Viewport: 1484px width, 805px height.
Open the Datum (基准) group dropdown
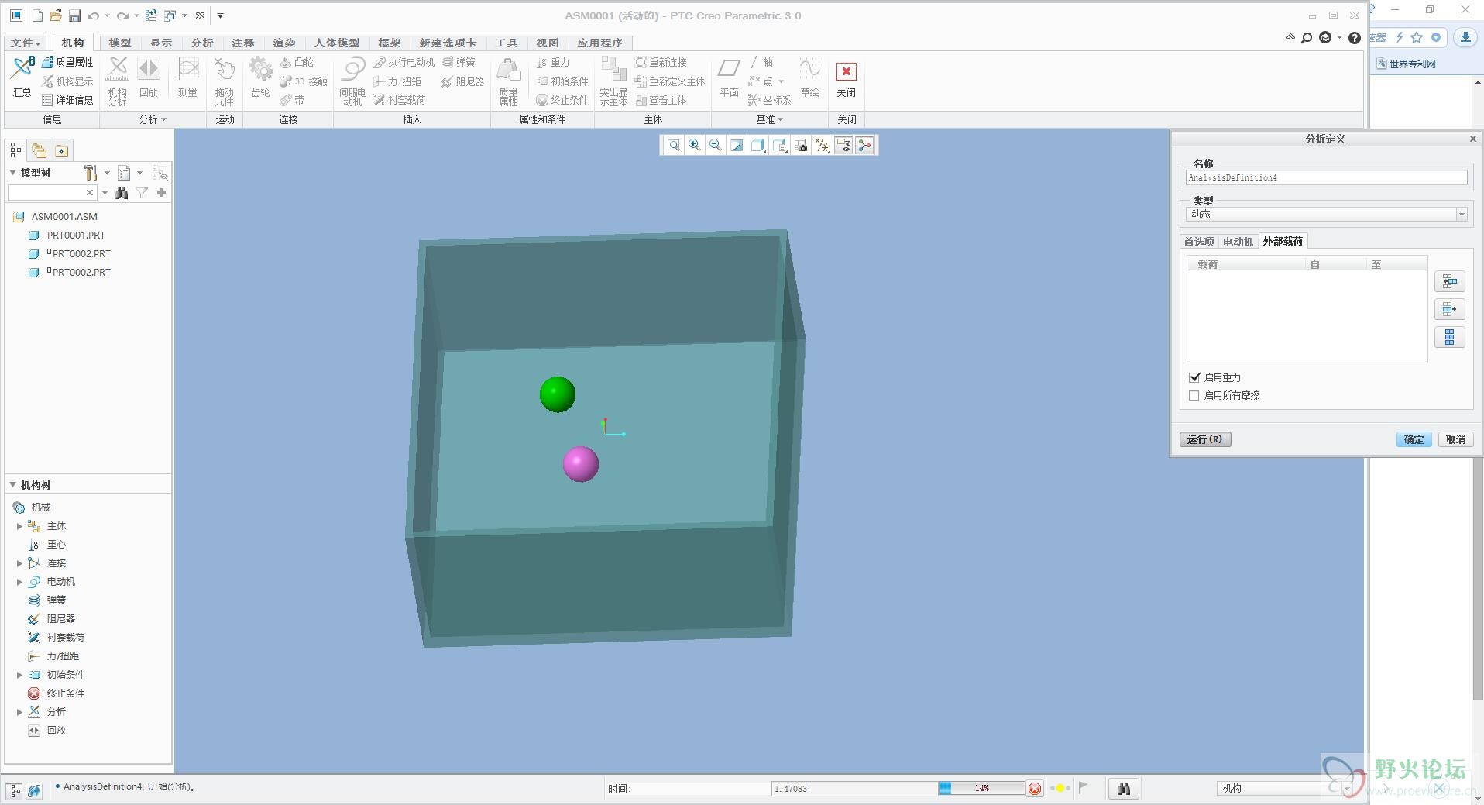(769, 119)
